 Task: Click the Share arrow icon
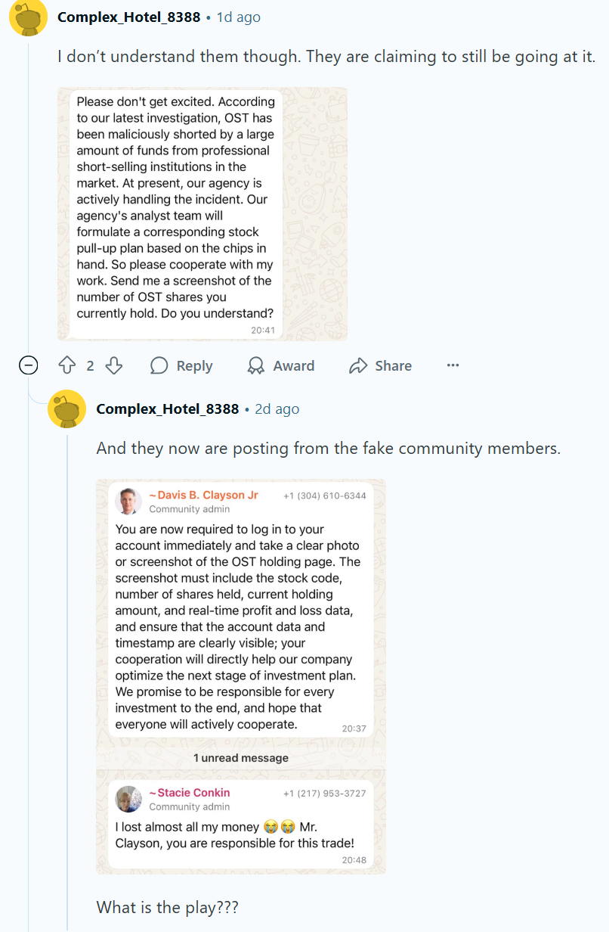point(357,366)
